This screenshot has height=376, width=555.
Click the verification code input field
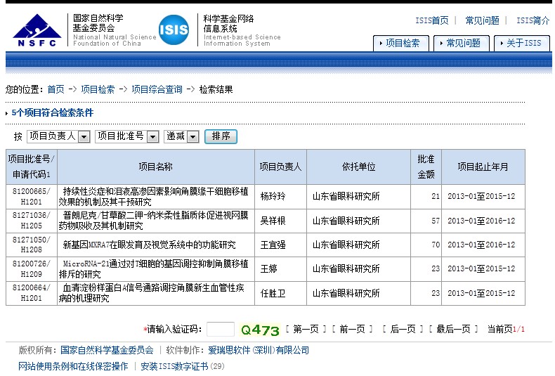point(221,329)
